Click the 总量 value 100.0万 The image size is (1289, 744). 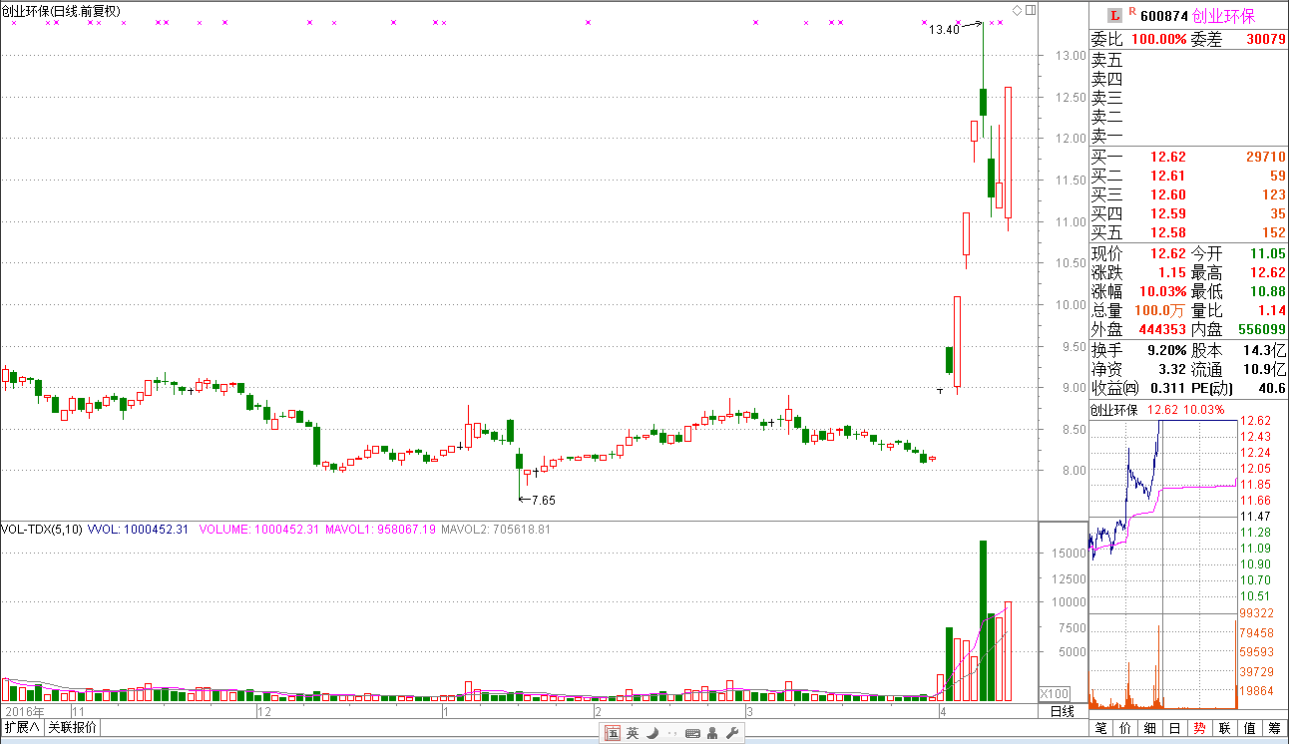[x=1161, y=311]
